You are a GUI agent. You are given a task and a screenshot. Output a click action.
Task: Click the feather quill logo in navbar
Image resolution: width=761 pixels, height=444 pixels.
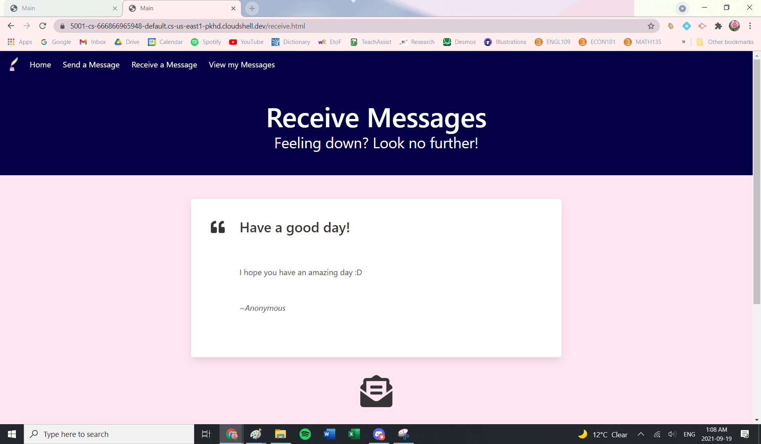tap(13, 64)
